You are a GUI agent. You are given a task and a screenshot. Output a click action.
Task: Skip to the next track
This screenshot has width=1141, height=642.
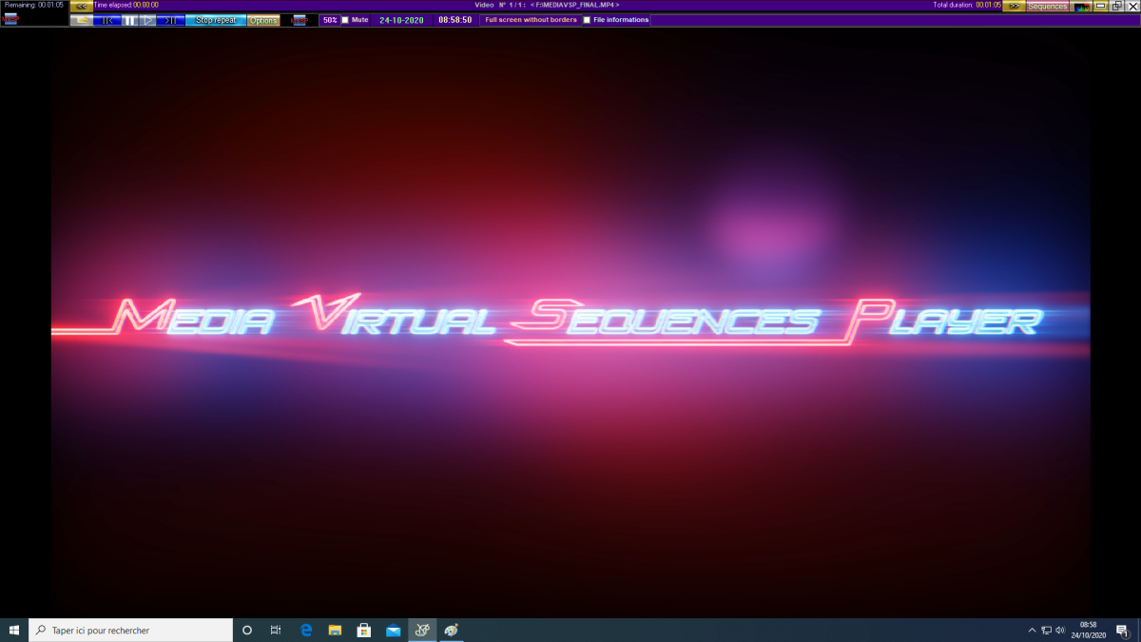click(171, 20)
